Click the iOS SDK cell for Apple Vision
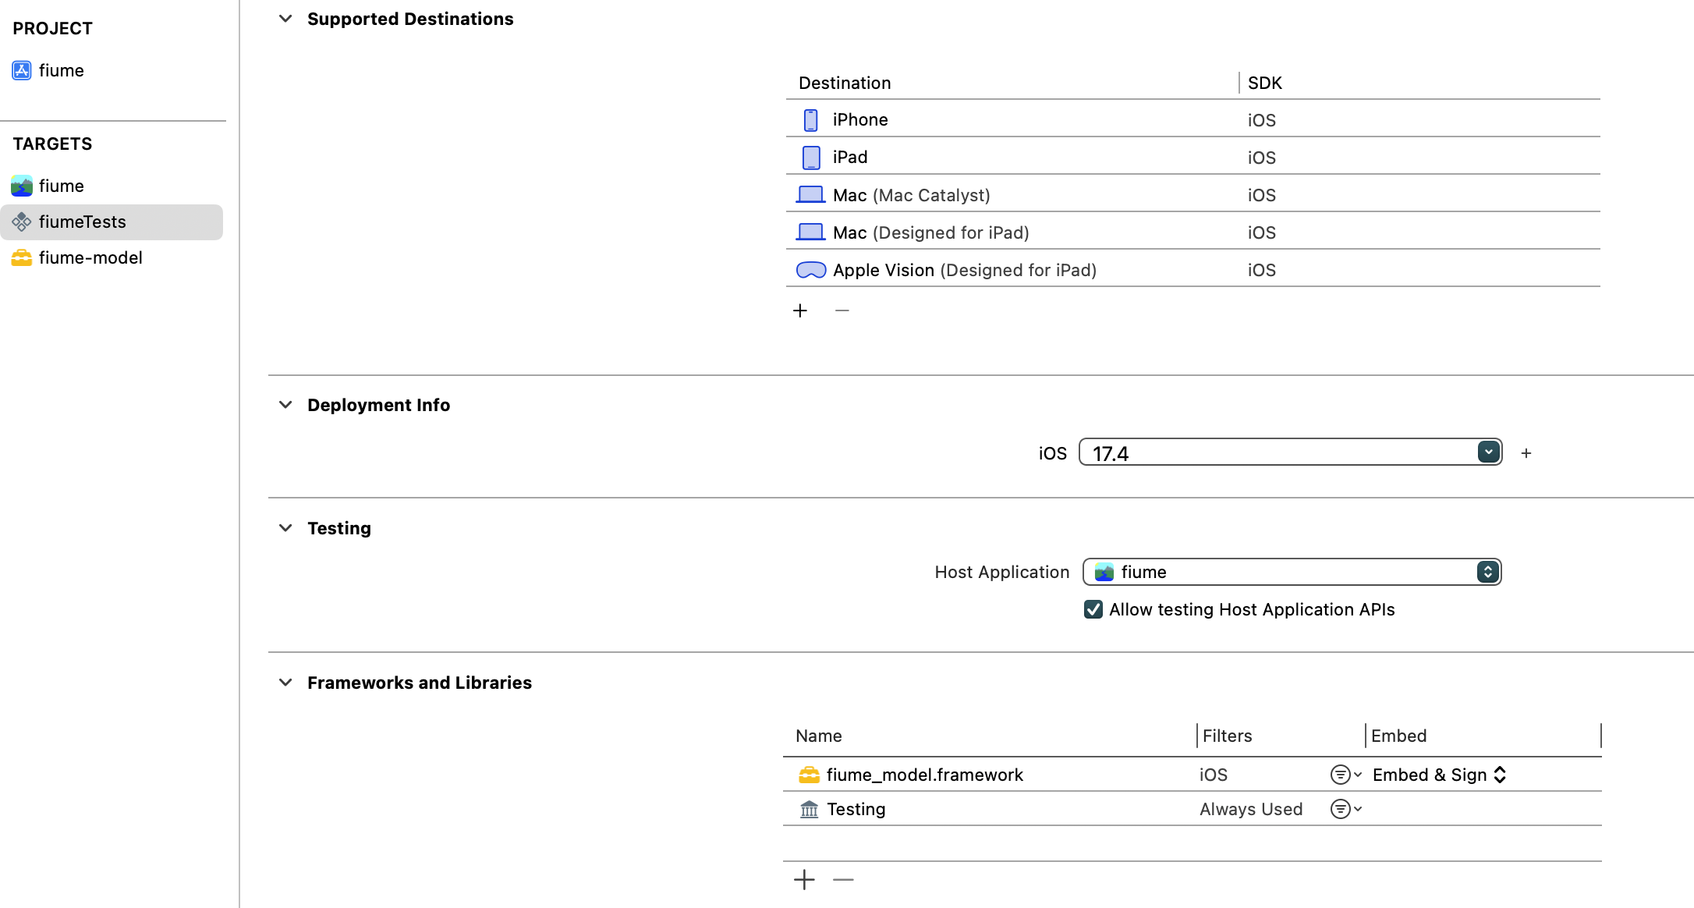This screenshot has height=908, width=1694. tap(1262, 270)
